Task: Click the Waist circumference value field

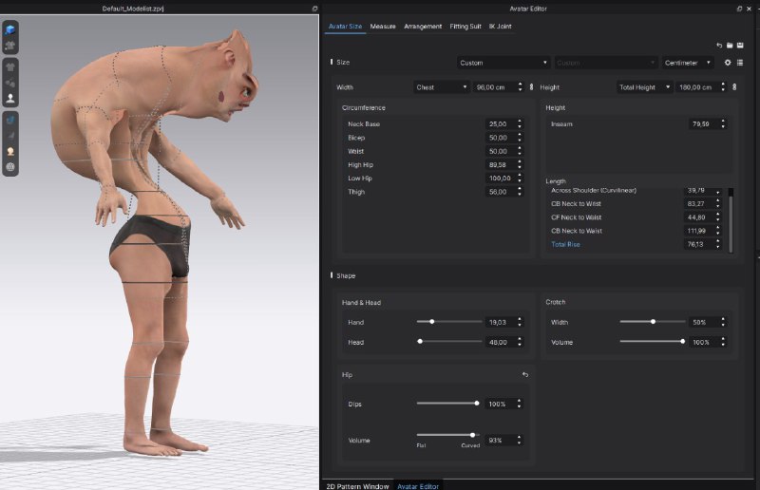Action: point(503,151)
